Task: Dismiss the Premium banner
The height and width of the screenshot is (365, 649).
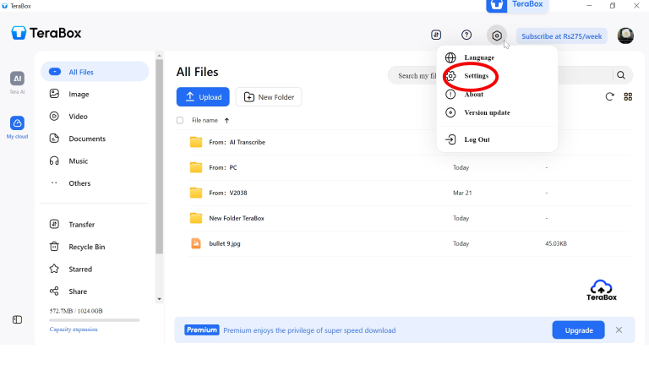Action: [x=619, y=330]
